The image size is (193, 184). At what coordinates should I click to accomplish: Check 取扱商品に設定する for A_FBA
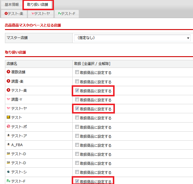(x=77, y=145)
